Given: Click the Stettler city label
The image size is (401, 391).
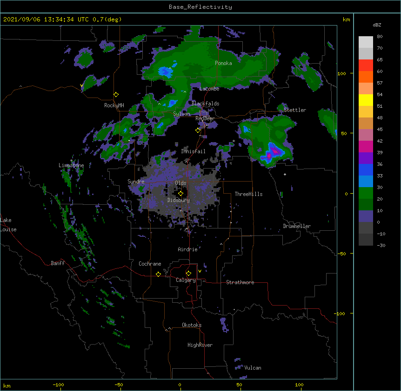Looking at the screenshot, I should point(295,110).
